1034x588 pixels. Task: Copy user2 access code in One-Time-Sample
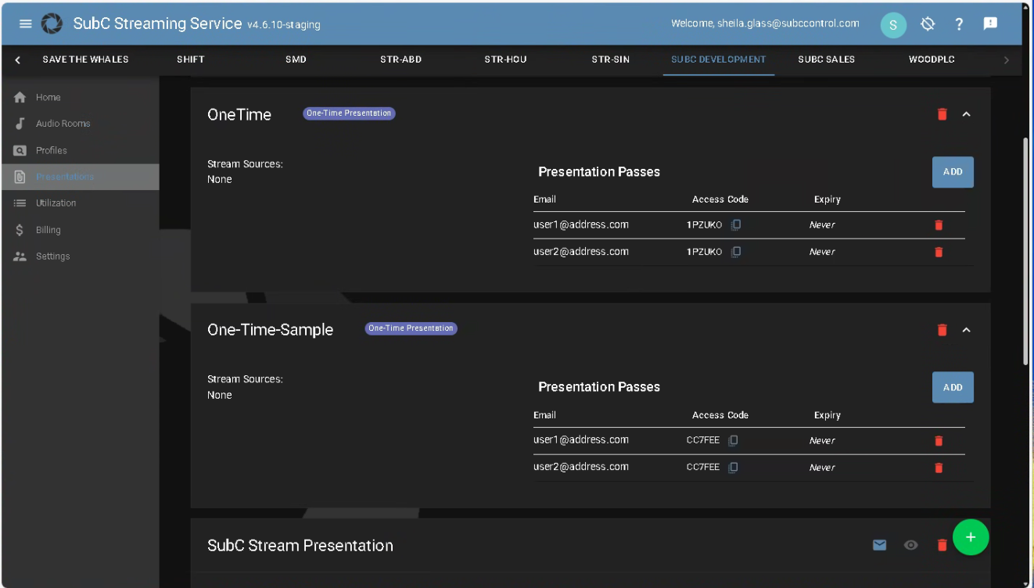pyautogui.click(x=733, y=468)
